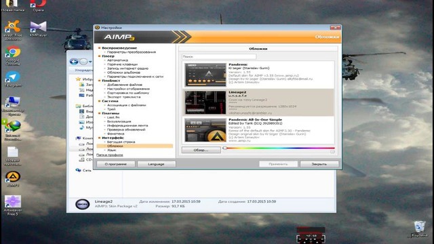Select the Pandemic skin thumbnail

click(205, 75)
